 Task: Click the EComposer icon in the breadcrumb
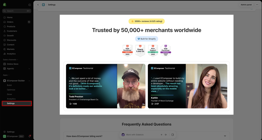[43, 5]
